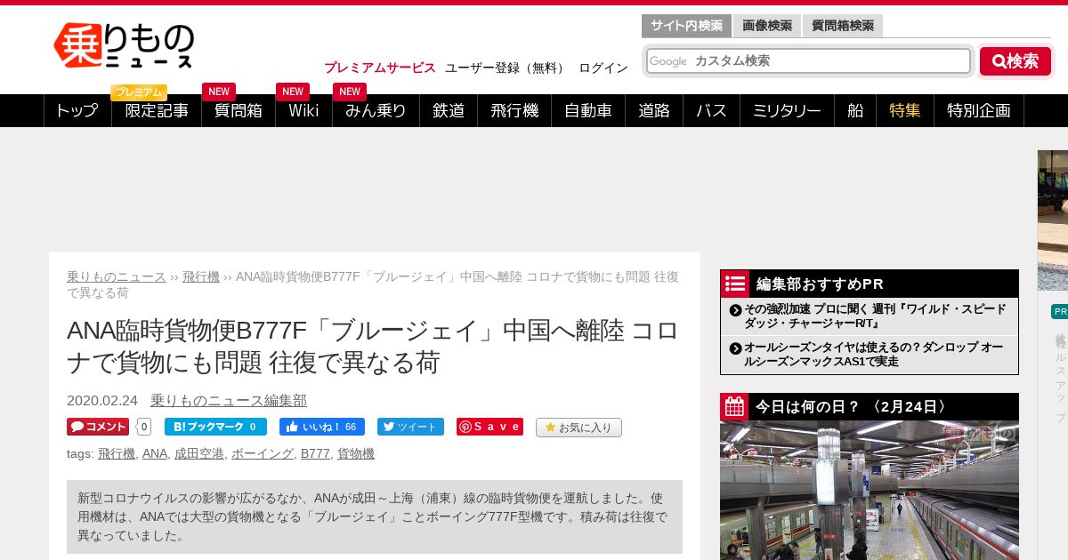Open the 飛行機 tag link
Screen dimensions: 1068x560
[117, 453]
